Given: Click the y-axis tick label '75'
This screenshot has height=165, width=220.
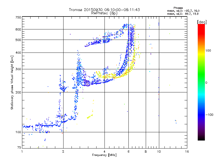Looking at the screenshot, I should tap(19, 147).
